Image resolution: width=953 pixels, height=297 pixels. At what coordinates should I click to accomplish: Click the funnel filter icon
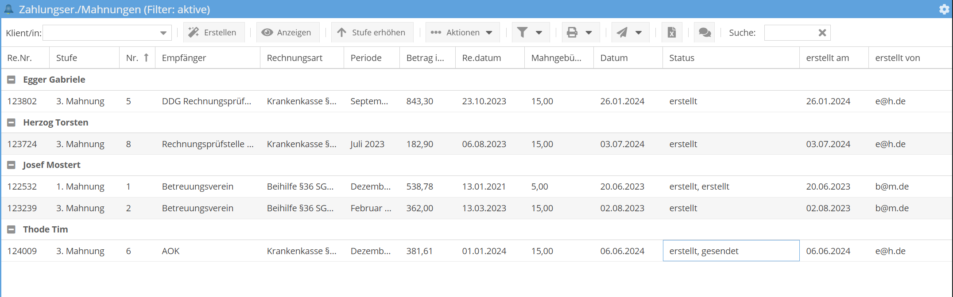[x=523, y=33]
